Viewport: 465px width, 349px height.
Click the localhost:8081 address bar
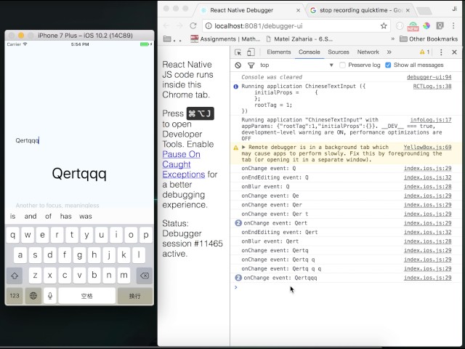point(296,26)
